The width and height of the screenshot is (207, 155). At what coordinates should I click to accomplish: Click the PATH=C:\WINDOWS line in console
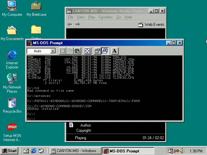point(83,101)
